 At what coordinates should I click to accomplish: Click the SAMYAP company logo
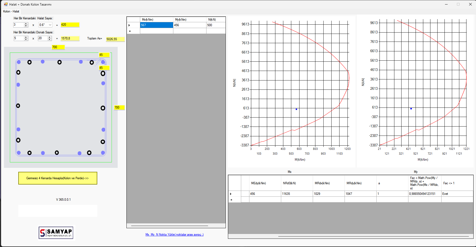[56, 233]
